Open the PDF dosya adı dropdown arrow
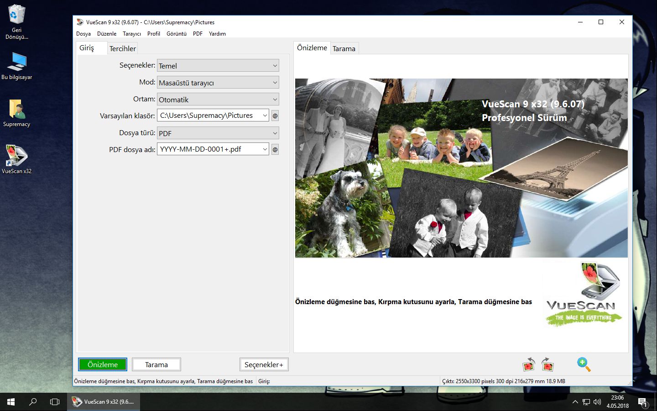657x411 pixels. pos(265,149)
